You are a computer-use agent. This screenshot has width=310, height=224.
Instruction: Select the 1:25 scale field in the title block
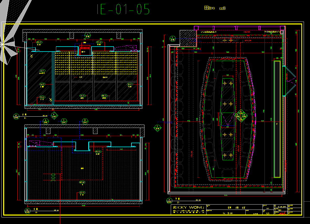click(x=267, y=213)
